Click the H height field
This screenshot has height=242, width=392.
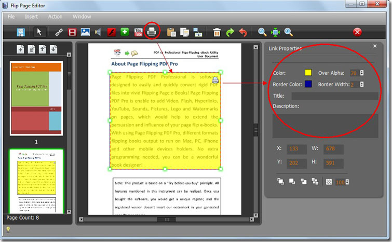pyautogui.click(x=333, y=163)
